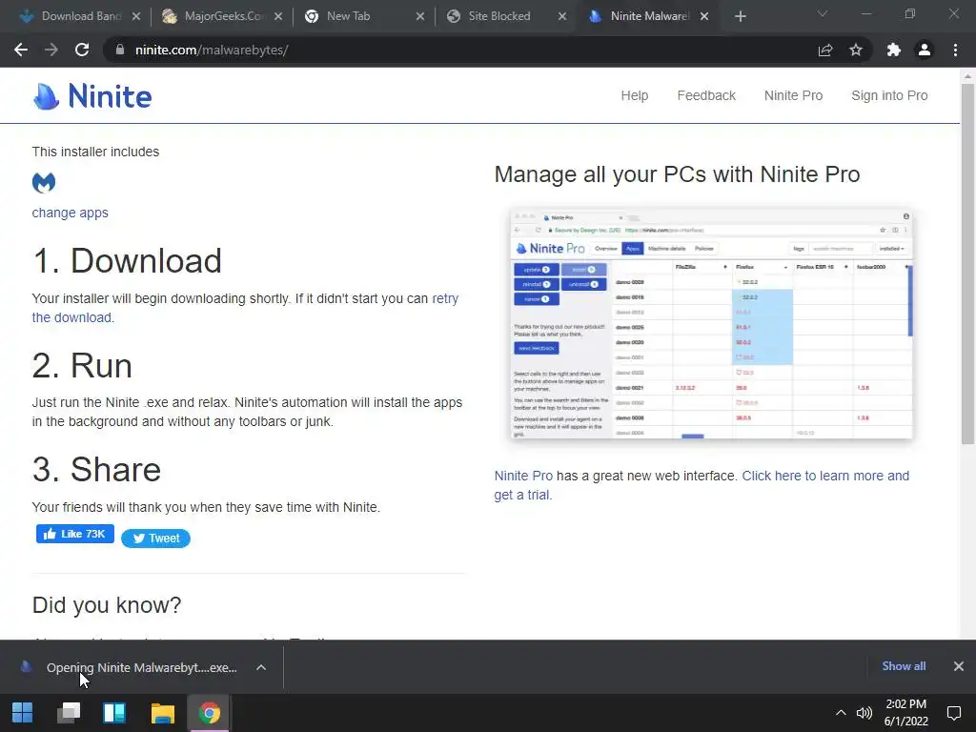Switch to the New Tab tab

349,16
